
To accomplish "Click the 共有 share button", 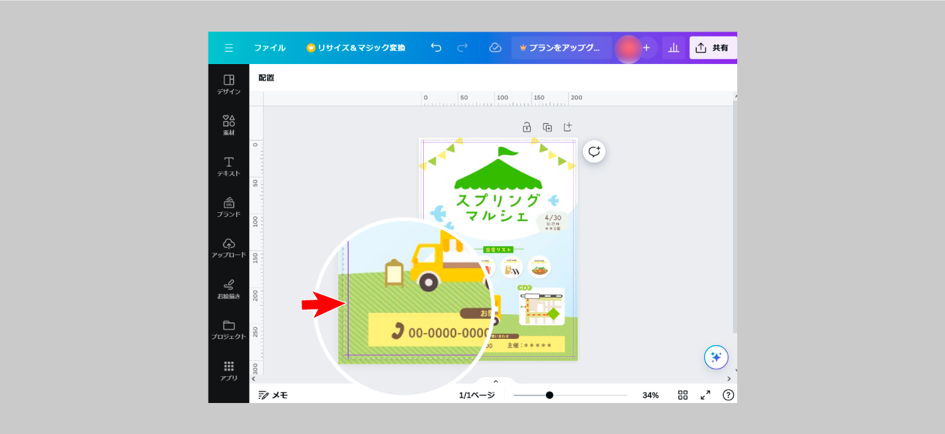I will (713, 48).
